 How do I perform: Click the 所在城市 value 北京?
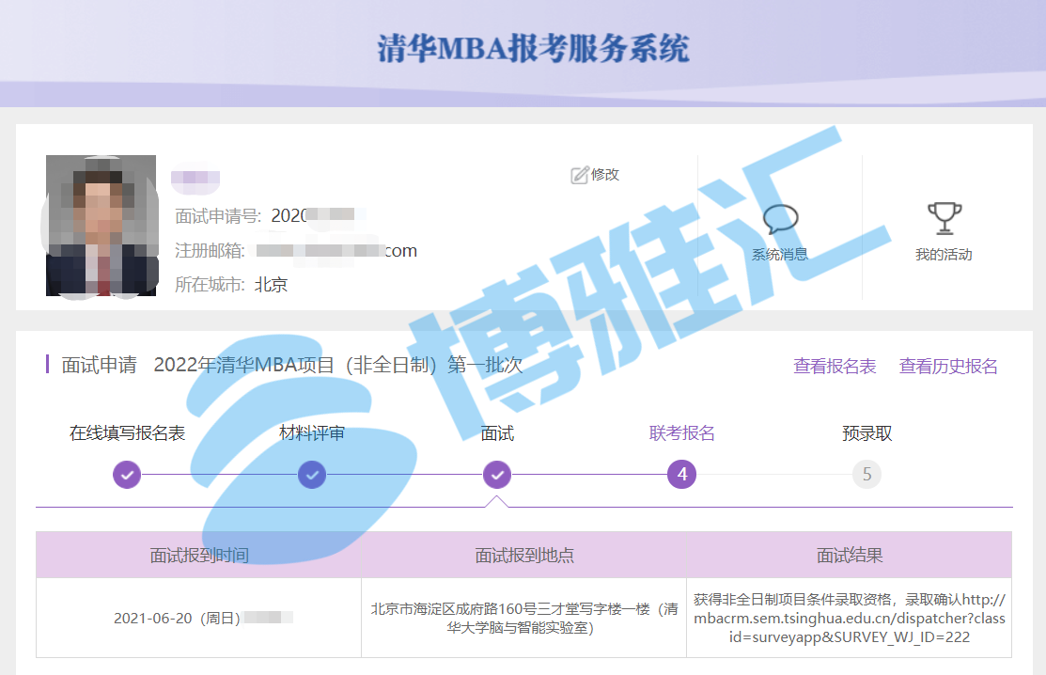pyautogui.click(x=271, y=285)
